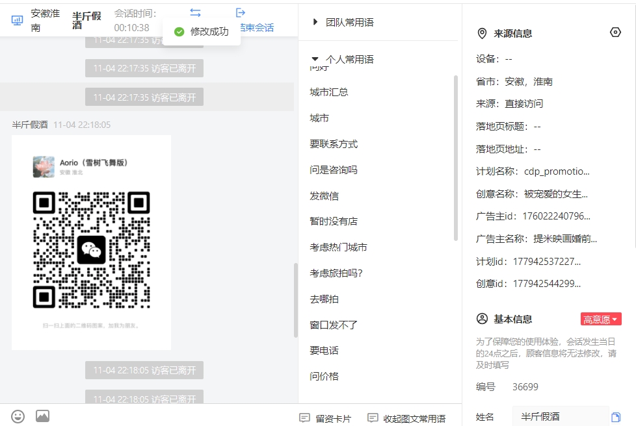Click the 收起图文常用语 button label

tap(414, 419)
